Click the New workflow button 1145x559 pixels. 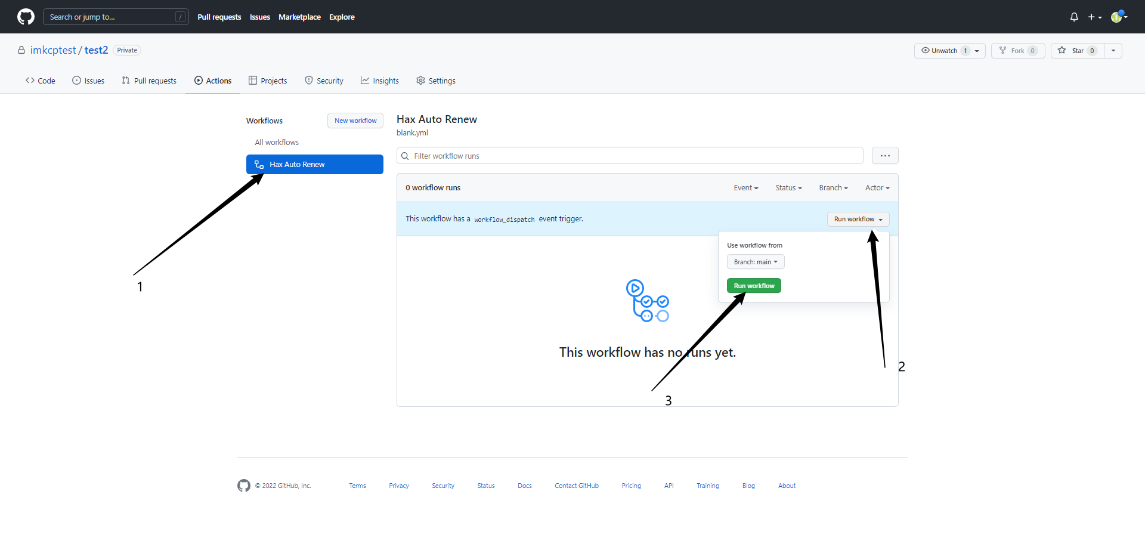355,121
